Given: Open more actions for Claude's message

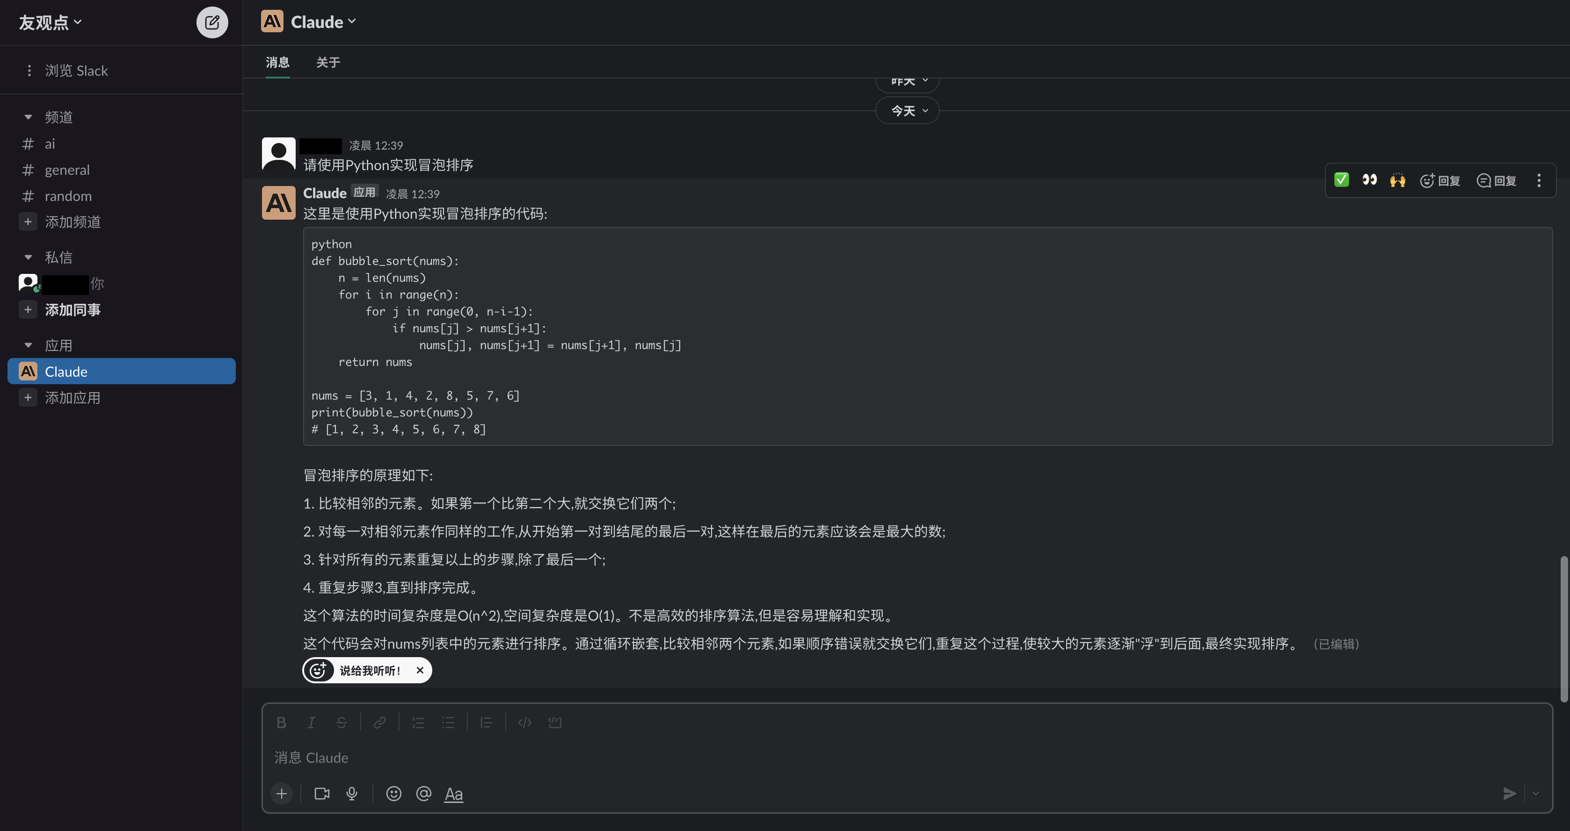Looking at the screenshot, I should tap(1539, 180).
